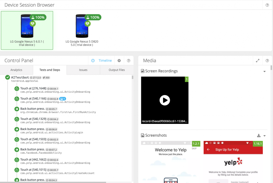Click the Tests and Steps vertical scrollbar

[133, 78]
